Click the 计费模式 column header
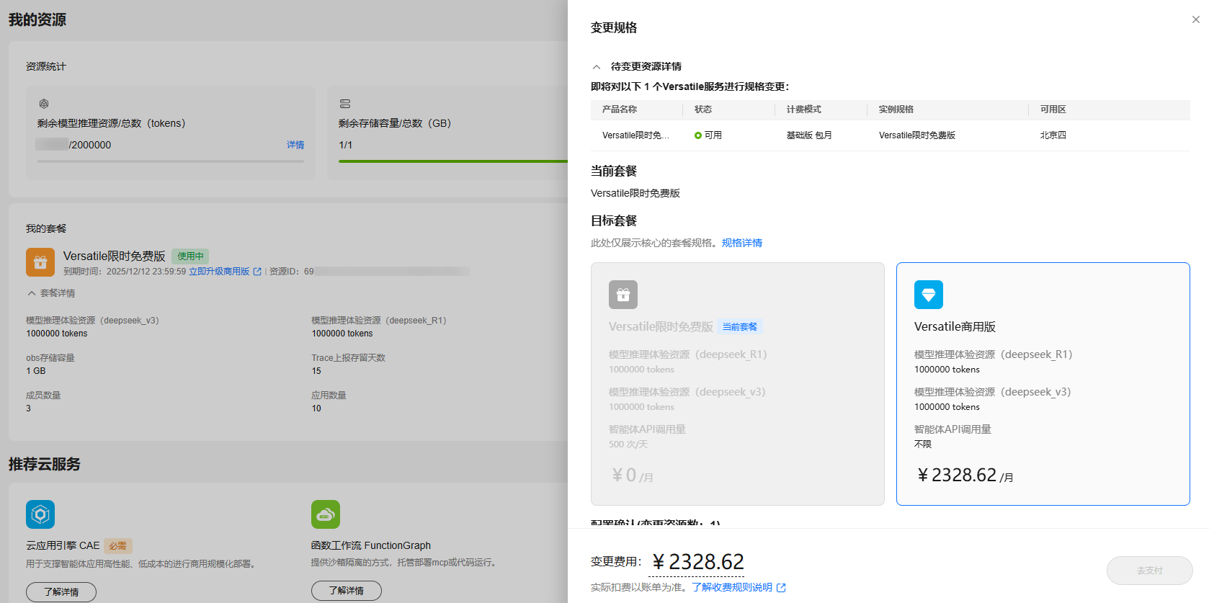1209x603 pixels. [804, 110]
